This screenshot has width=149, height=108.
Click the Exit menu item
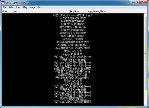(x=39, y=7)
